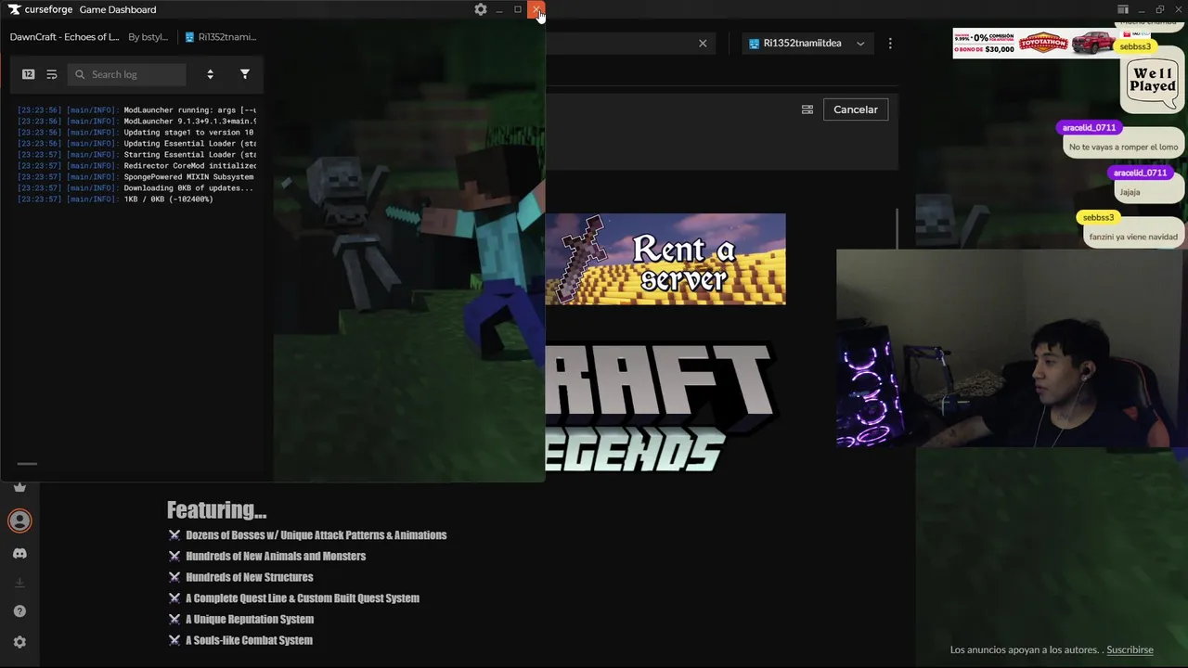Select DawnCraft - Echoes of L... modpack title
The image size is (1188, 668).
point(64,37)
